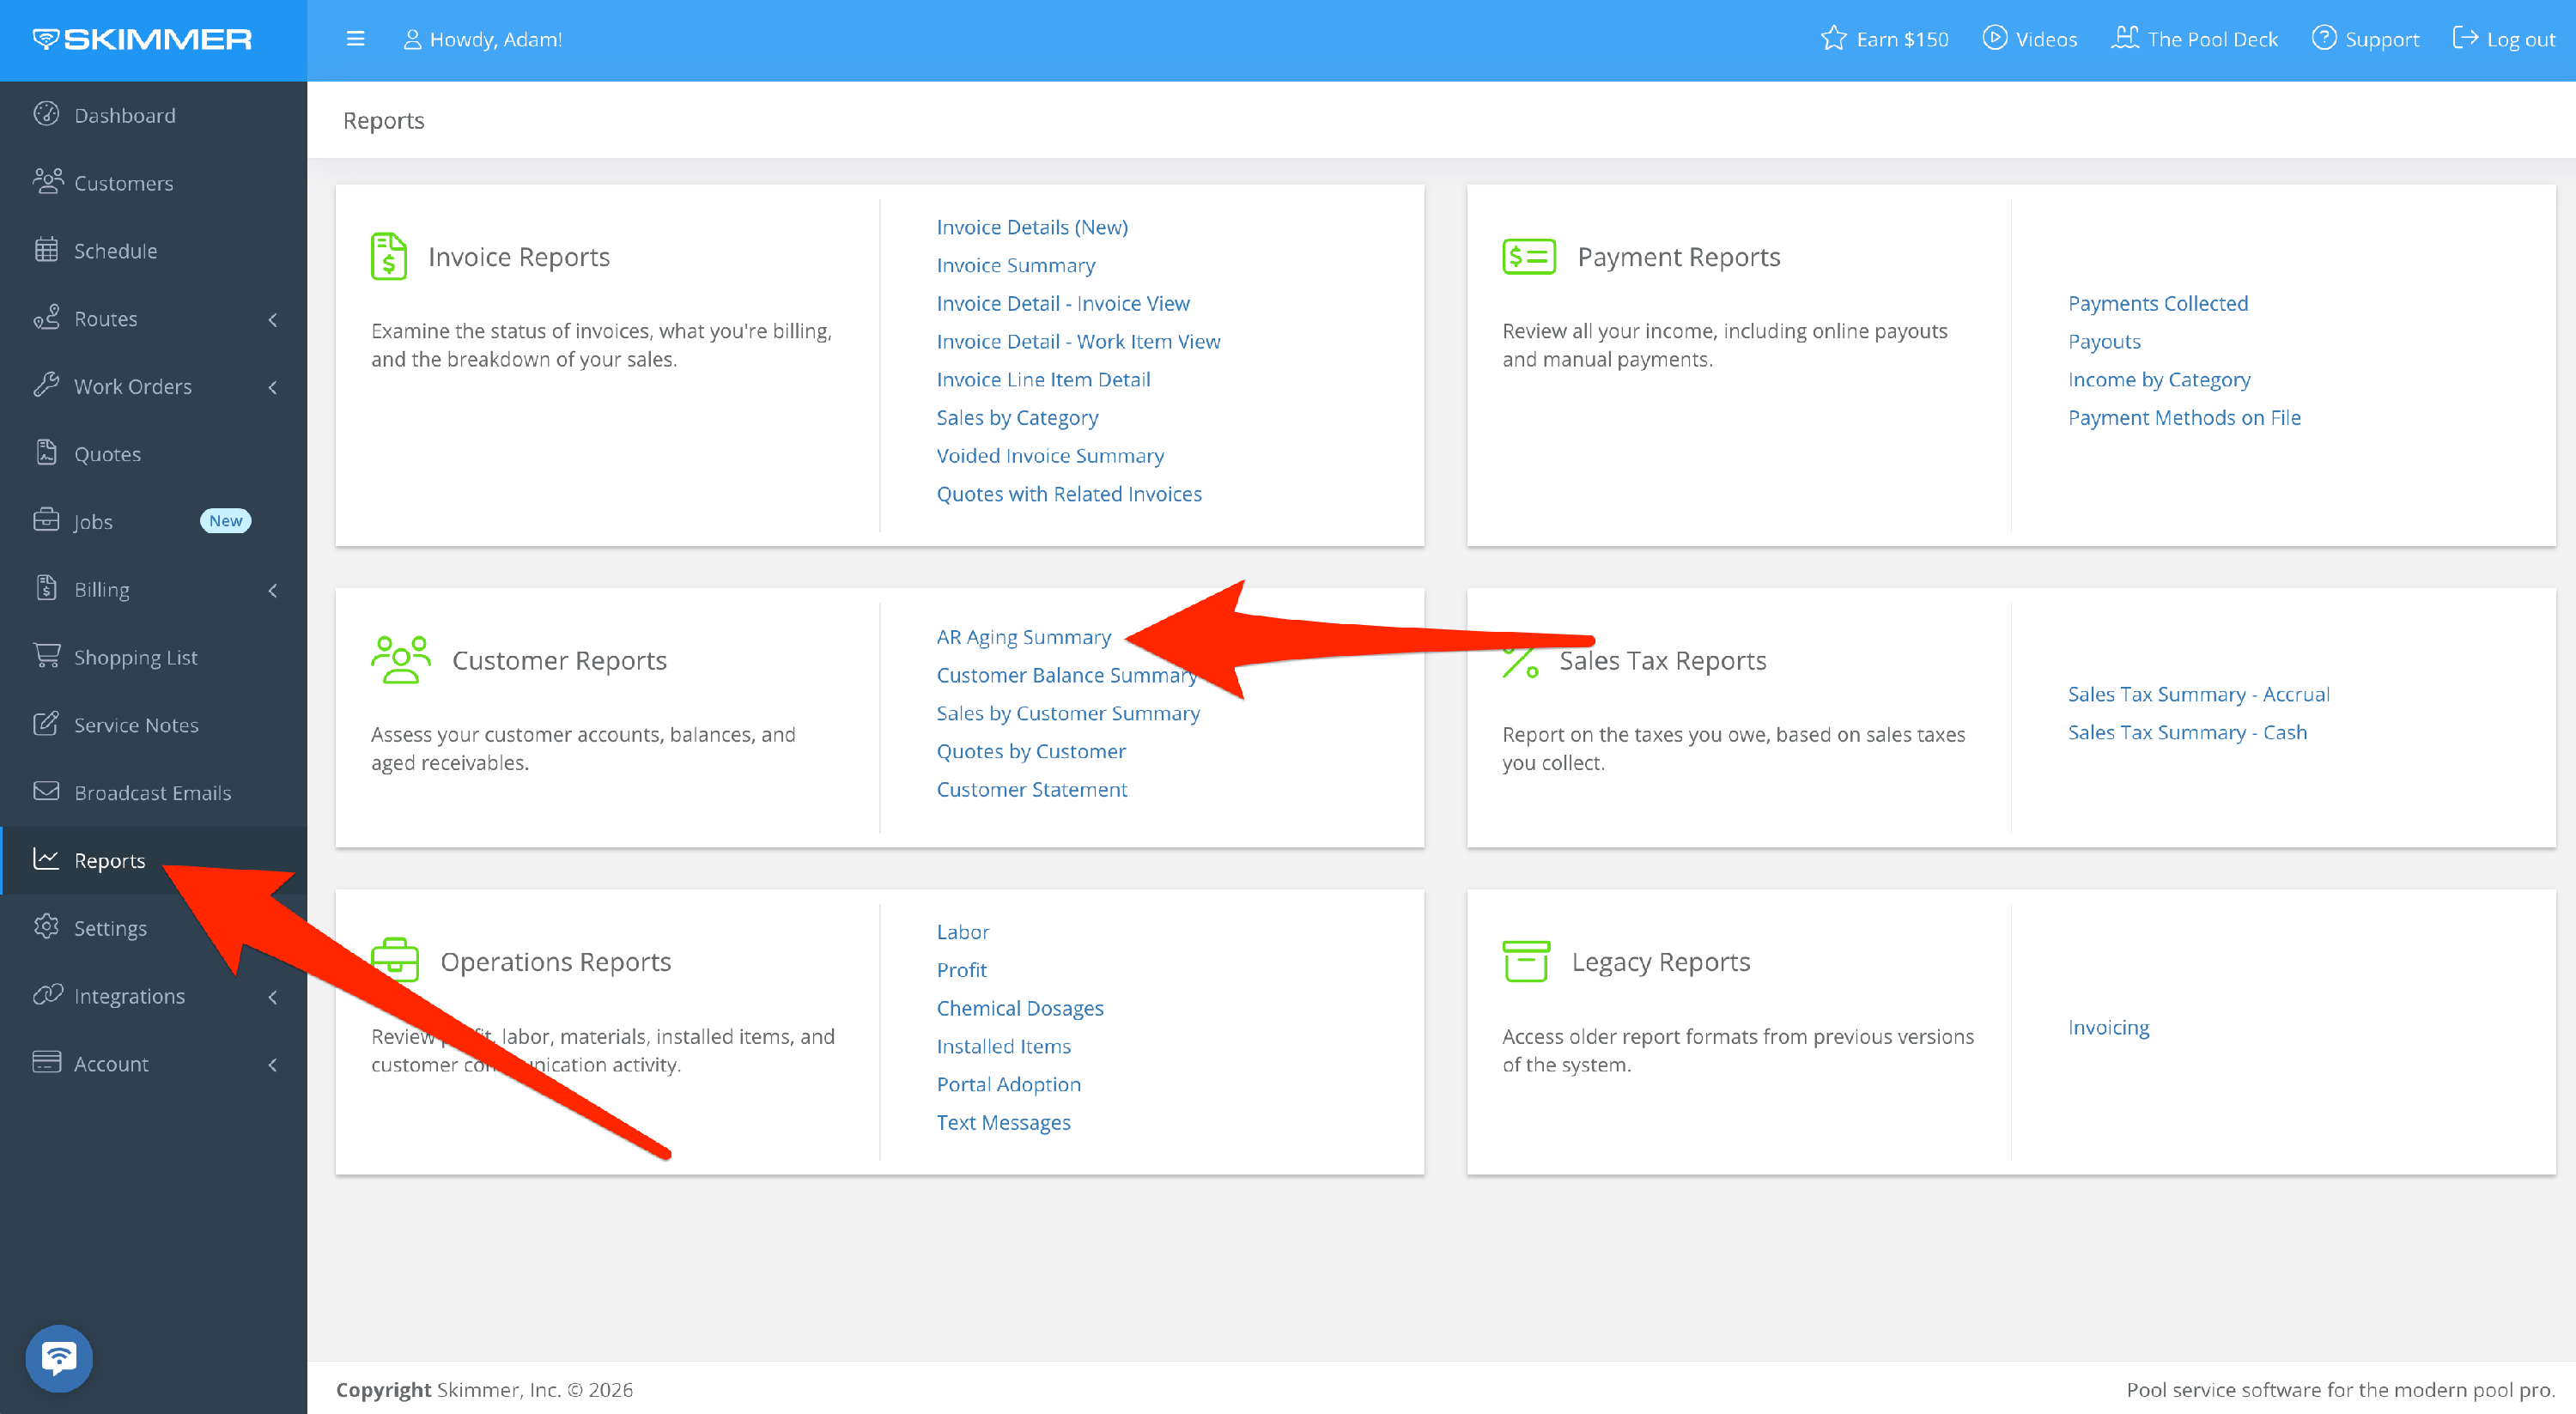This screenshot has width=2576, height=1414.
Task: Expand the Routes sidebar submenu
Action: [x=272, y=319]
